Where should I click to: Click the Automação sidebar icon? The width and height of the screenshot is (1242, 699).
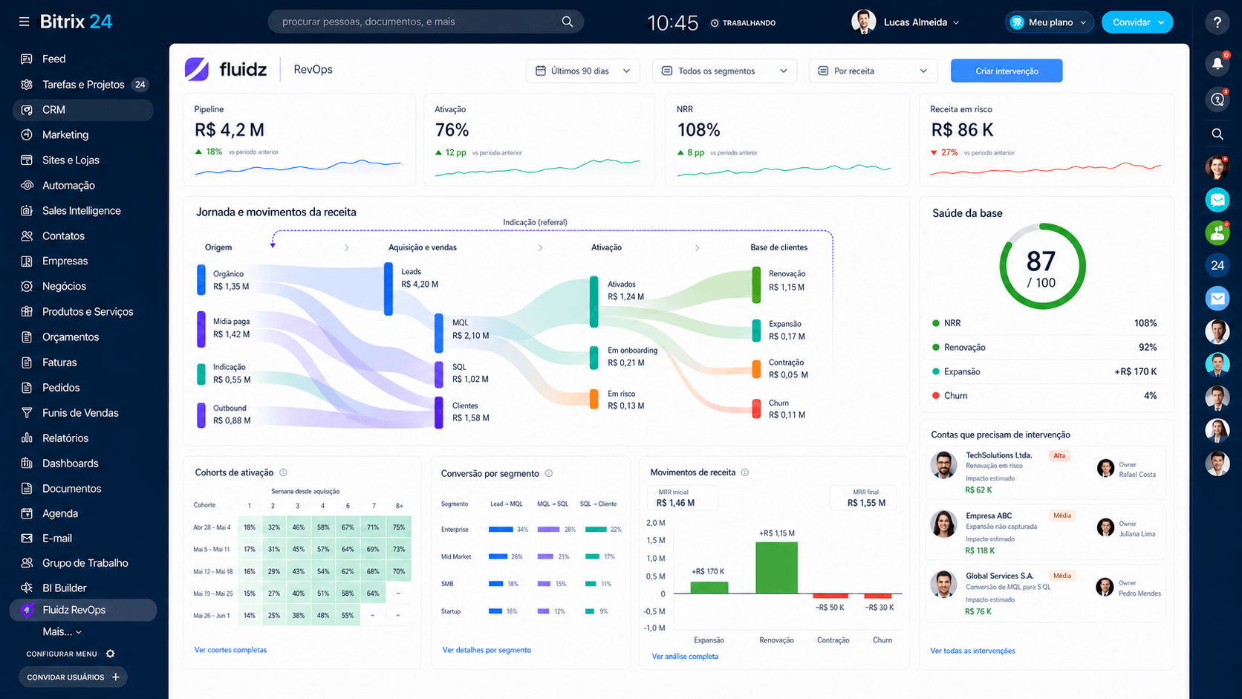click(x=27, y=185)
